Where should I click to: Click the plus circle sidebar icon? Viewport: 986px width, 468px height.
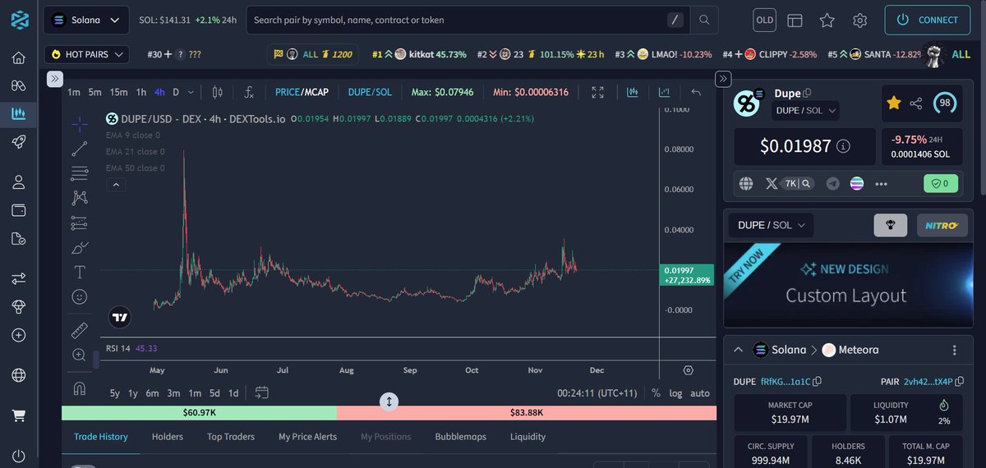[18, 335]
